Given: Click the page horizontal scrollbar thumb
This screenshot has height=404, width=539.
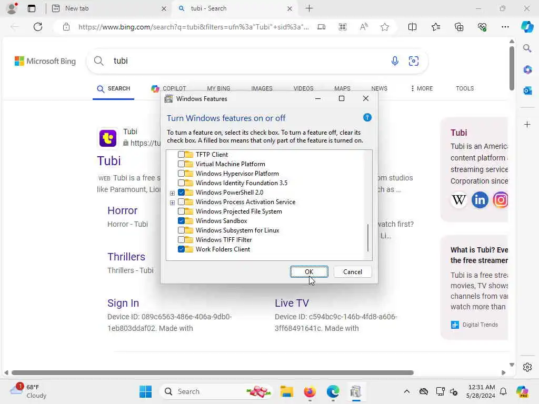Looking at the screenshot, I should pyautogui.click(x=213, y=373).
